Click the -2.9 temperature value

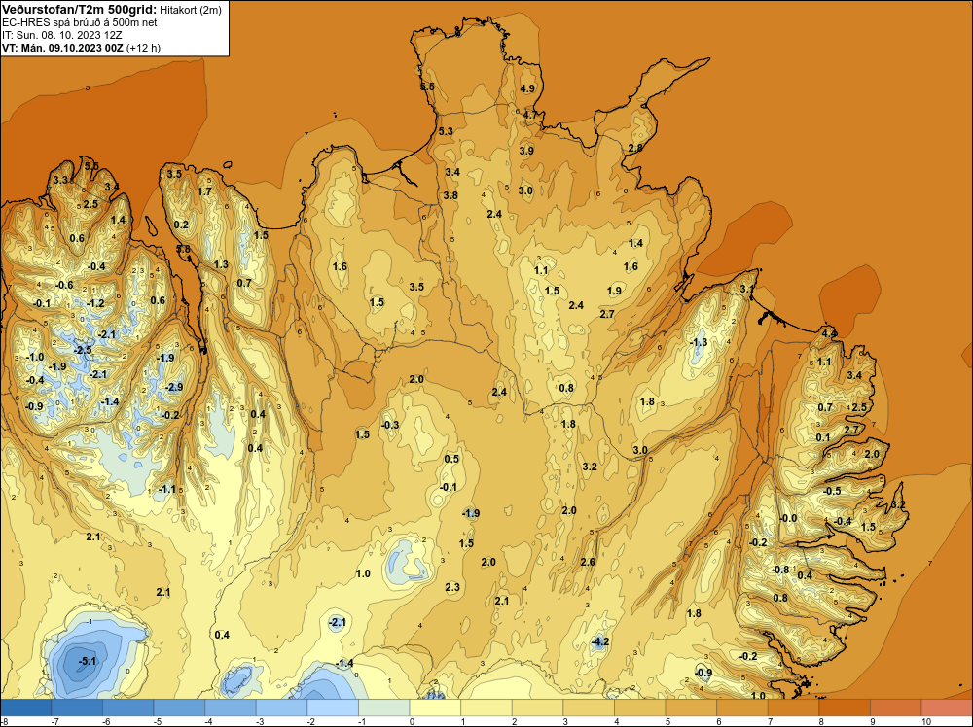[x=173, y=387]
